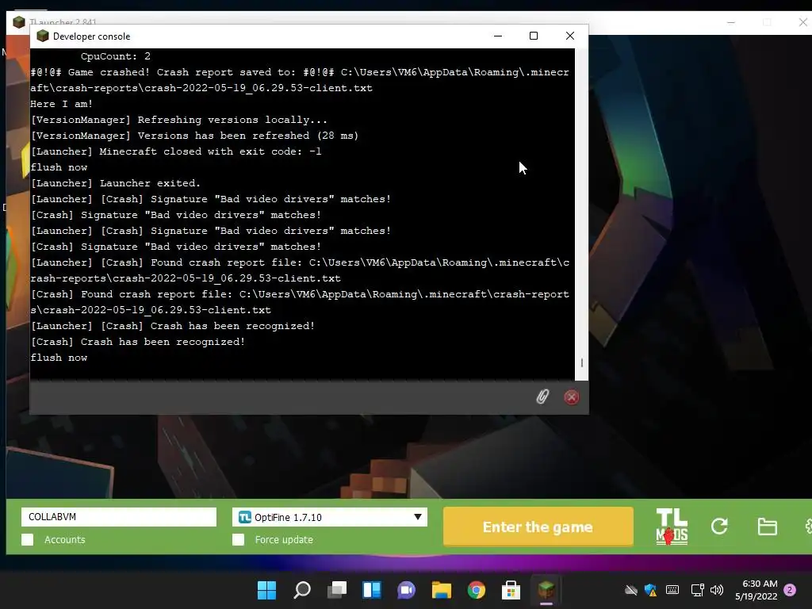Click '[Launcher] Launcher exited.' line

coord(116,183)
